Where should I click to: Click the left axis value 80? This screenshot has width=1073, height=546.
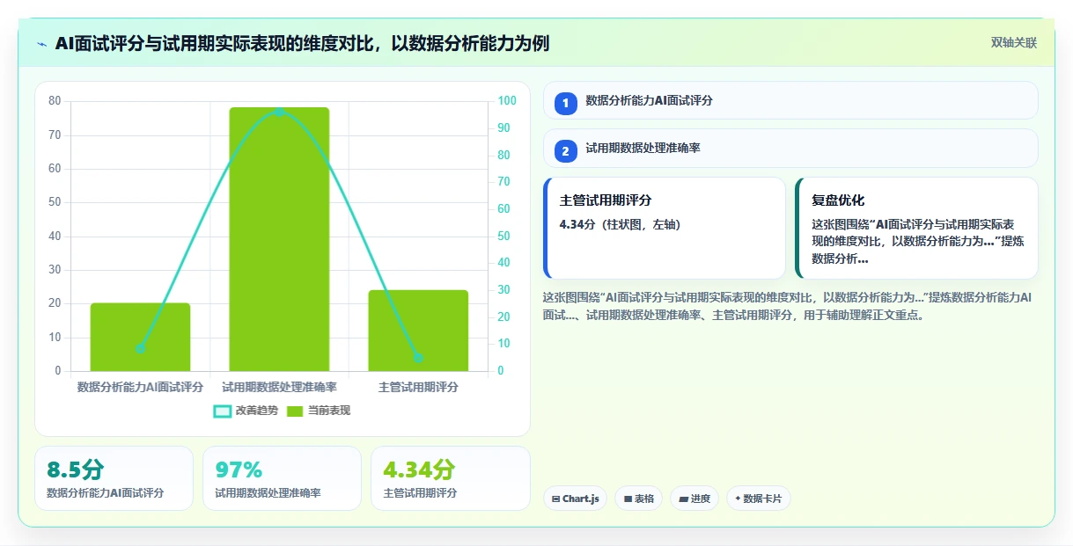tap(55, 101)
